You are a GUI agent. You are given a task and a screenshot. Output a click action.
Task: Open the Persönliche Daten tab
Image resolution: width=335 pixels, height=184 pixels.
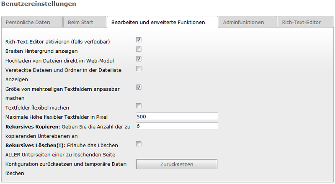click(32, 22)
